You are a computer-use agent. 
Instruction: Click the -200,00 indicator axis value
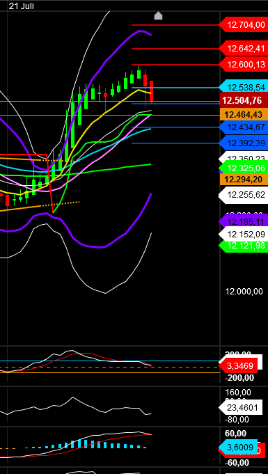coord(239,377)
